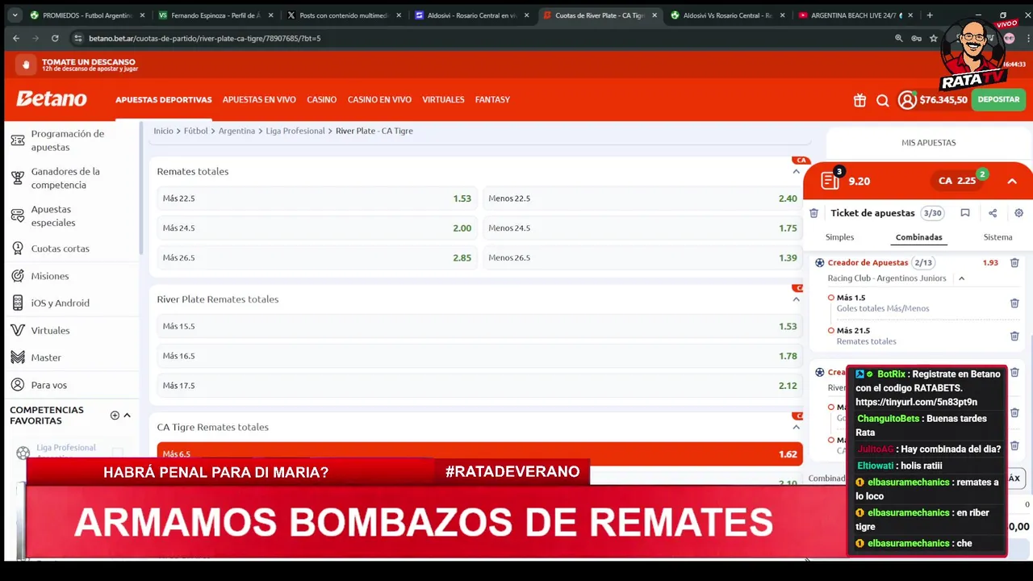Click the bookmark icon in the bet slip
This screenshot has height=581, width=1033.
[x=965, y=213]
